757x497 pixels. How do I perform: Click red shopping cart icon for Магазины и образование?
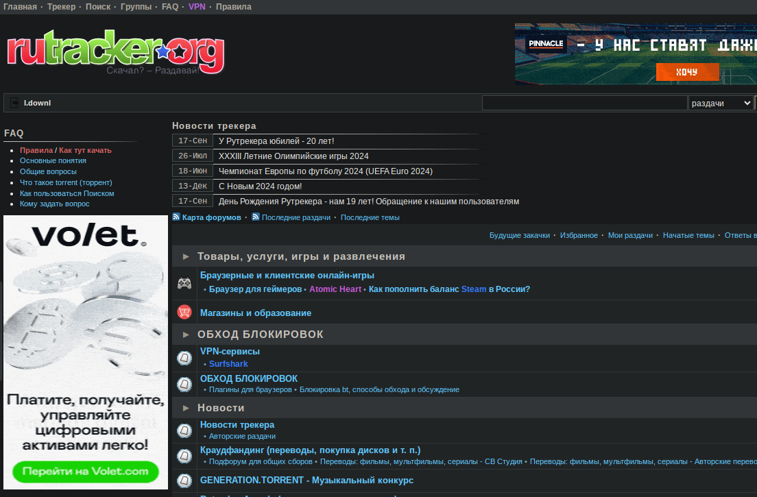[184, 312]
